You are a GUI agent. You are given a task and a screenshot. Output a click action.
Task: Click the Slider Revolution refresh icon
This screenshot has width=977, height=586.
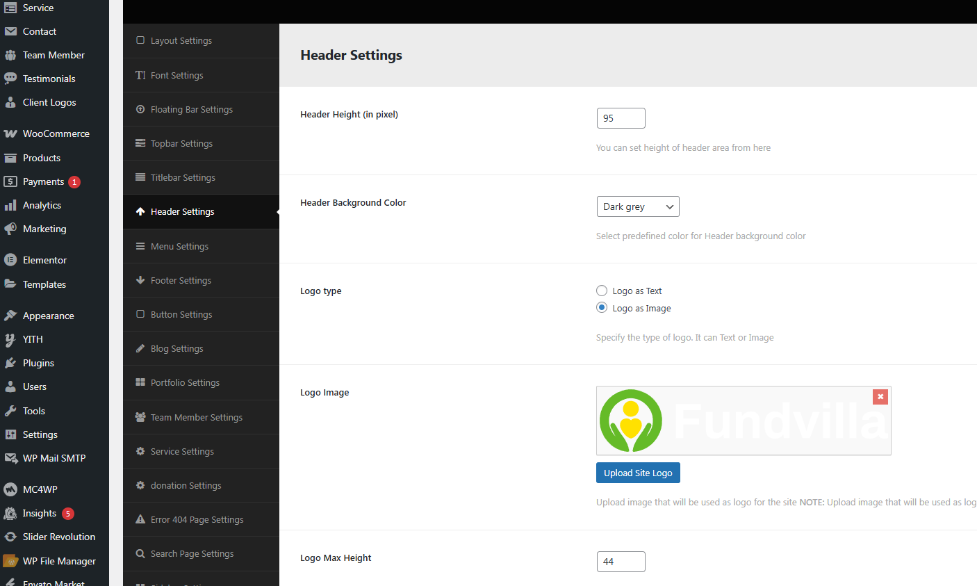(x=10, y=537)
